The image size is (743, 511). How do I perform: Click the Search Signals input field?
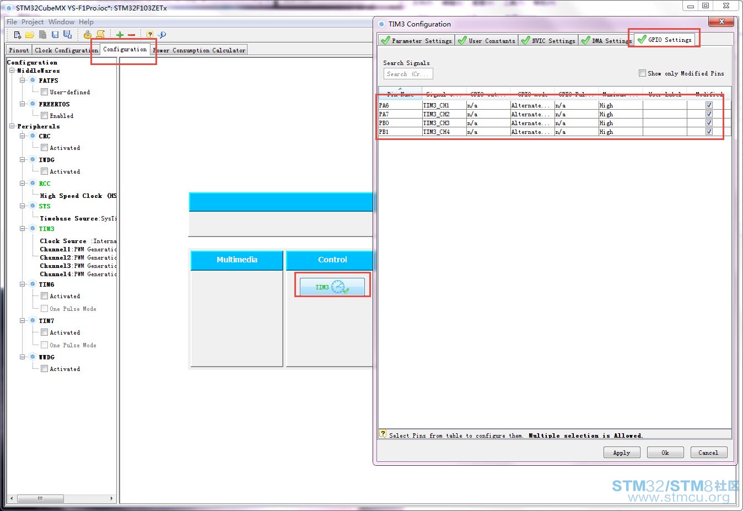[x=408, y=74]
